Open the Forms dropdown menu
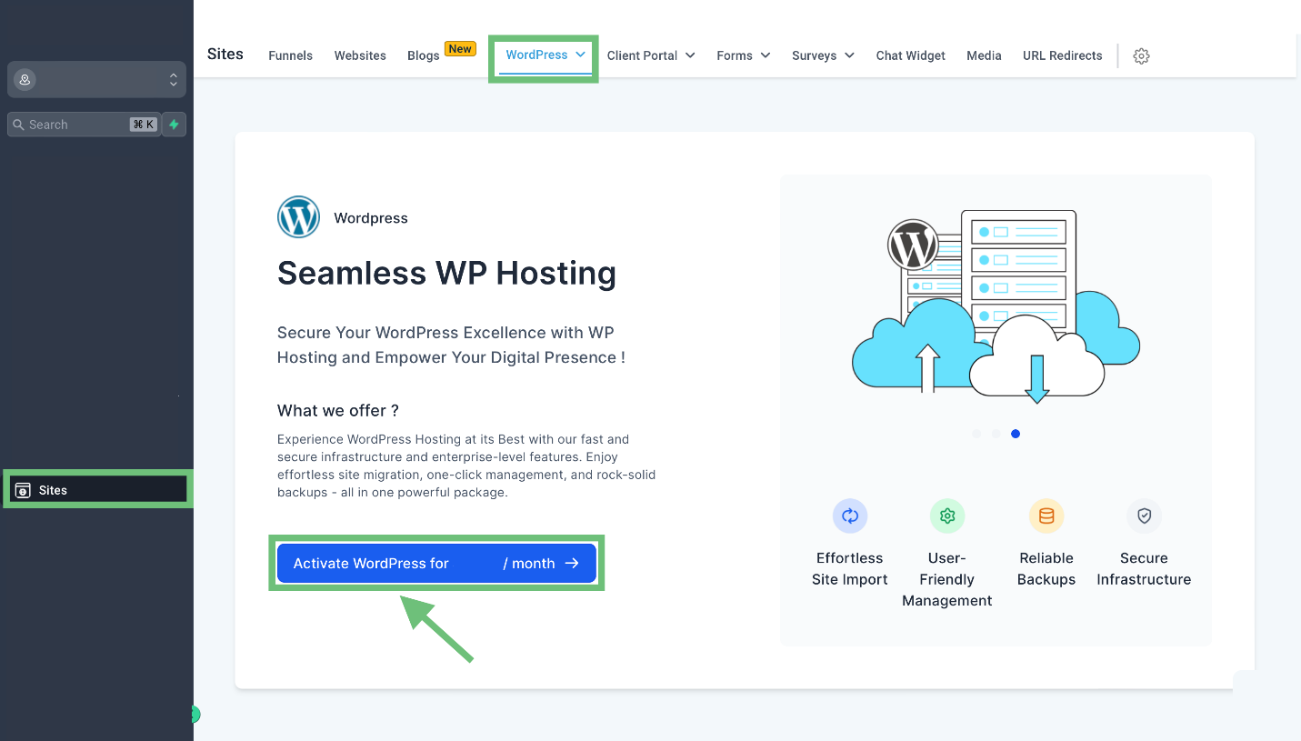The height and width of the screenshot is (741, 1301). pos(744,55)
